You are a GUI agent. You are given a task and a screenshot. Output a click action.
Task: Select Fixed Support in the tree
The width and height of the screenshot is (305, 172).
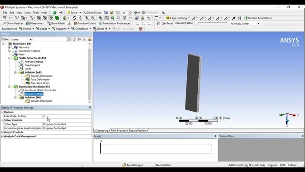click(32, 65)
